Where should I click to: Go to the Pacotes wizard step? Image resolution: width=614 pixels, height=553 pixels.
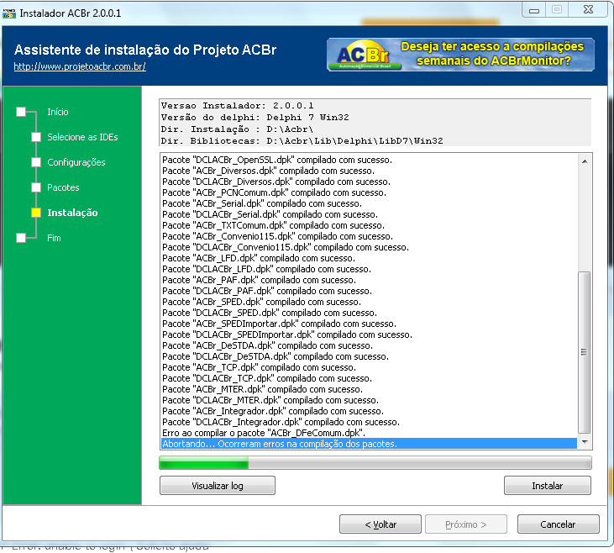tap(63, 187)
